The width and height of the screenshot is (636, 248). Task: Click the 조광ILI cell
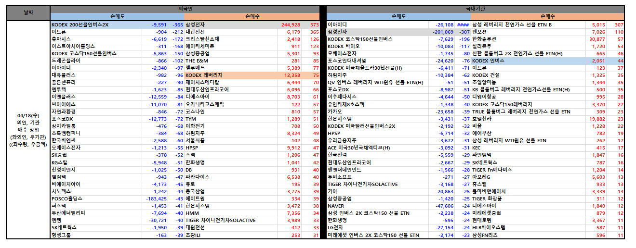click(231, 235)
